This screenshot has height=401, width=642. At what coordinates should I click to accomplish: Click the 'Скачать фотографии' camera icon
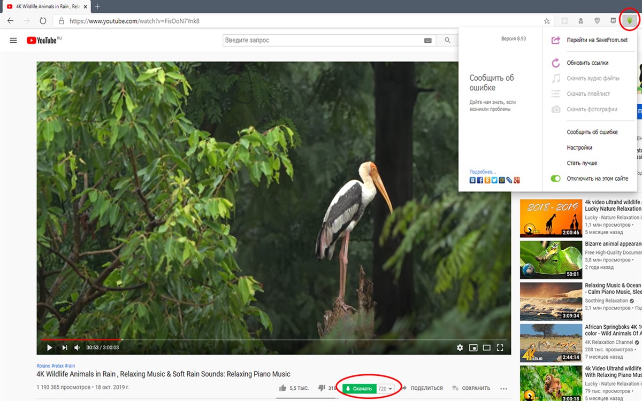pos(557,109)
